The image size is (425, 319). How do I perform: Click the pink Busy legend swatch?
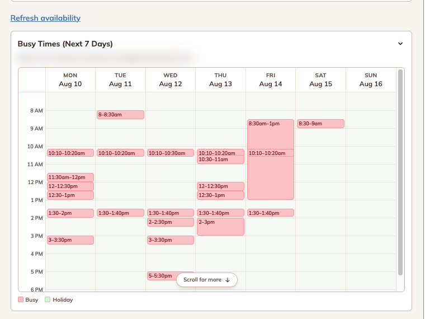[21, 299]
